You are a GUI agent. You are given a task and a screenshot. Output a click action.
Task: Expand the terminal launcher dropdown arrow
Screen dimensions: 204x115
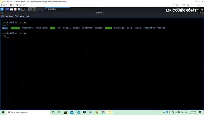(x=25, y=9)
